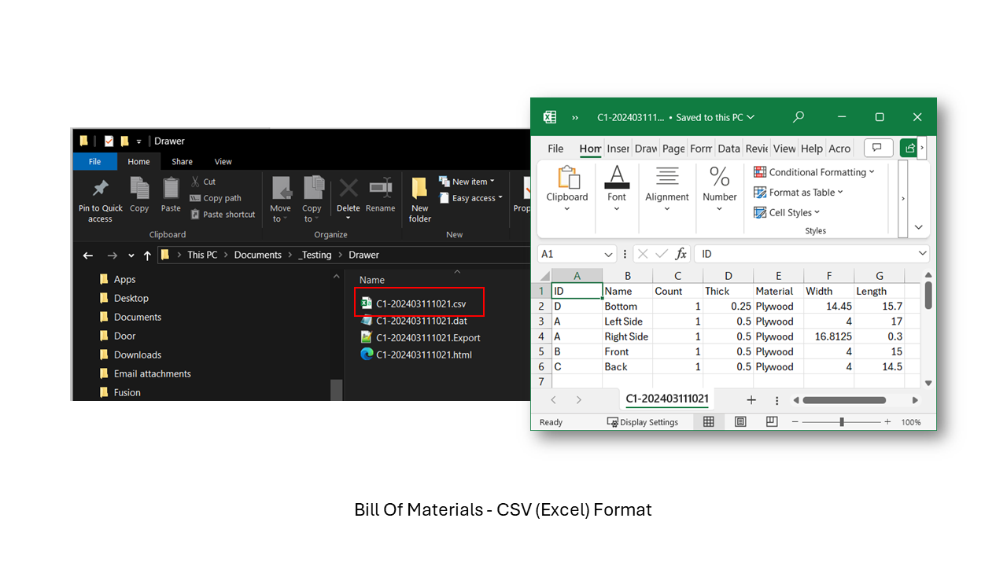Collapse the Excel ribbon with the chevron
The image size is (1007, 566).
click(918, 227)
